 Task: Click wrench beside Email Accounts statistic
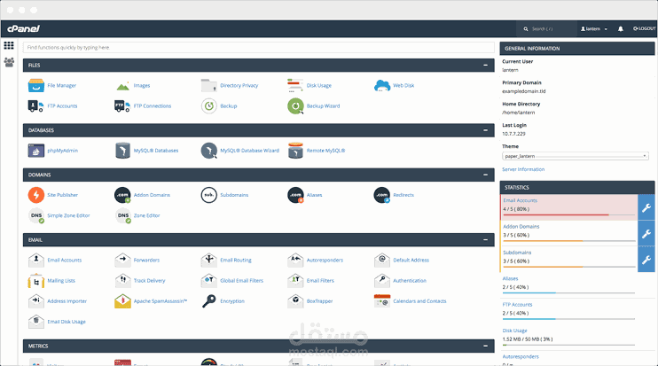tap(646, 207)
